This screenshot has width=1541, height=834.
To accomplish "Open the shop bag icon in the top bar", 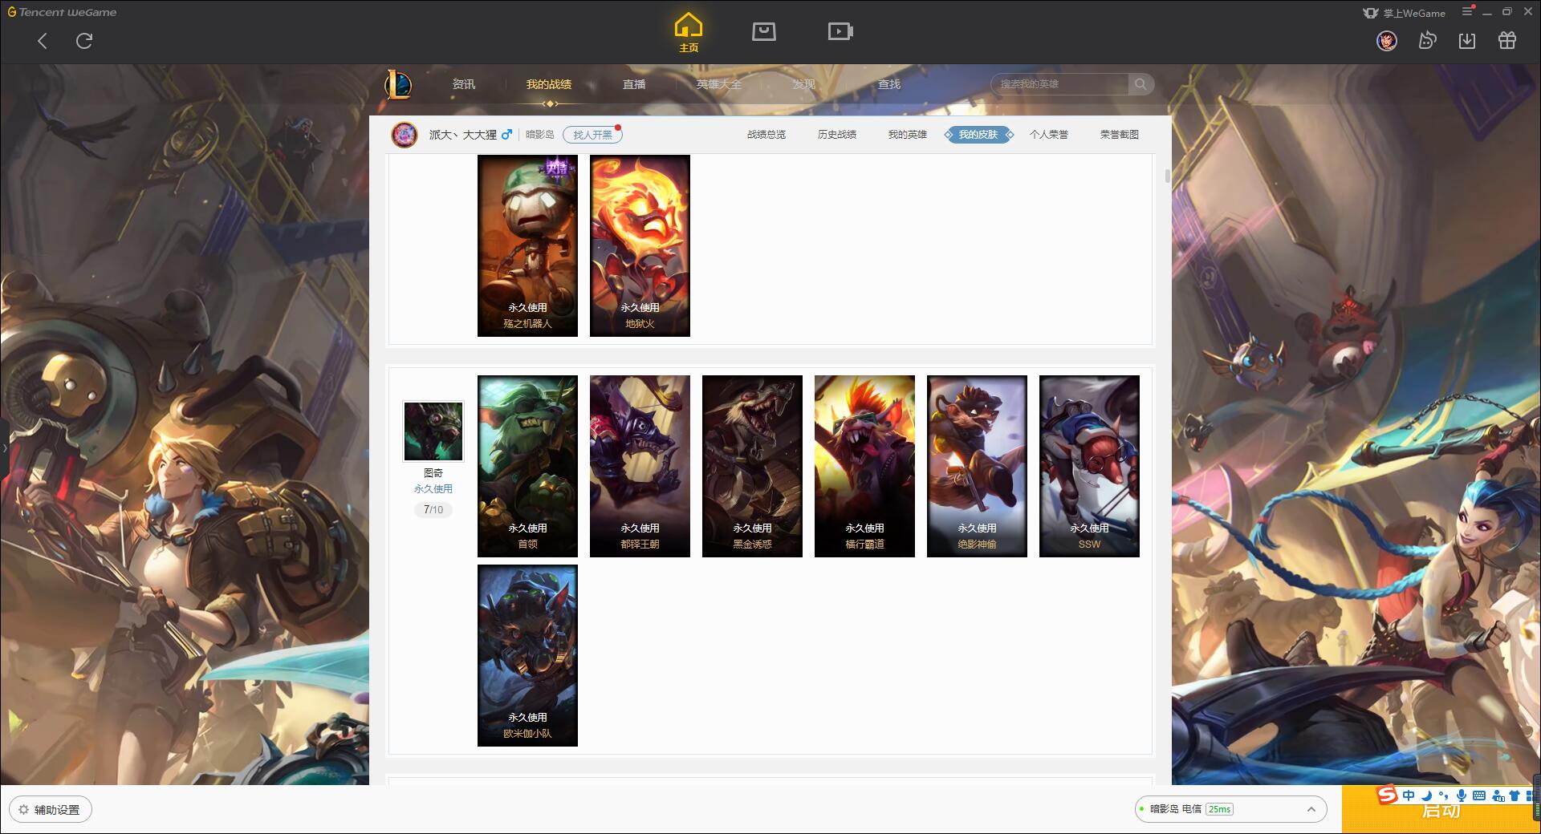I will pos(763,31).
